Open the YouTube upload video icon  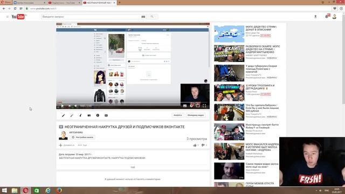[x=315, y=17]
